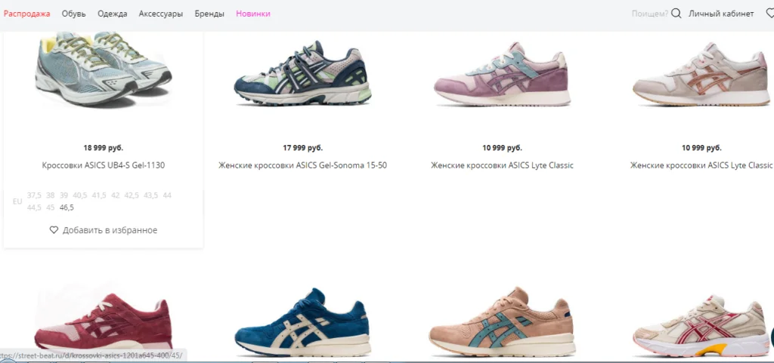This screenshot has width=774, height=363.
Task: Browse the Бренды menu
Action: pos(209,14)
